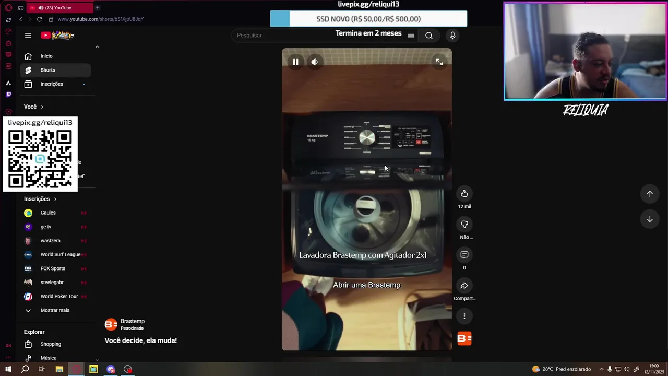Open Inscrições in sidebar
Viewport: 668px width, 376px height.
pyautogui.click(x=55, y=84)
